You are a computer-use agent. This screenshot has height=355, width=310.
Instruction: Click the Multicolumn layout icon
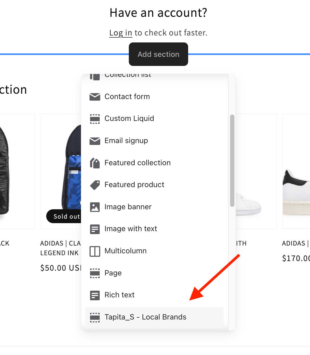[95, 251]
